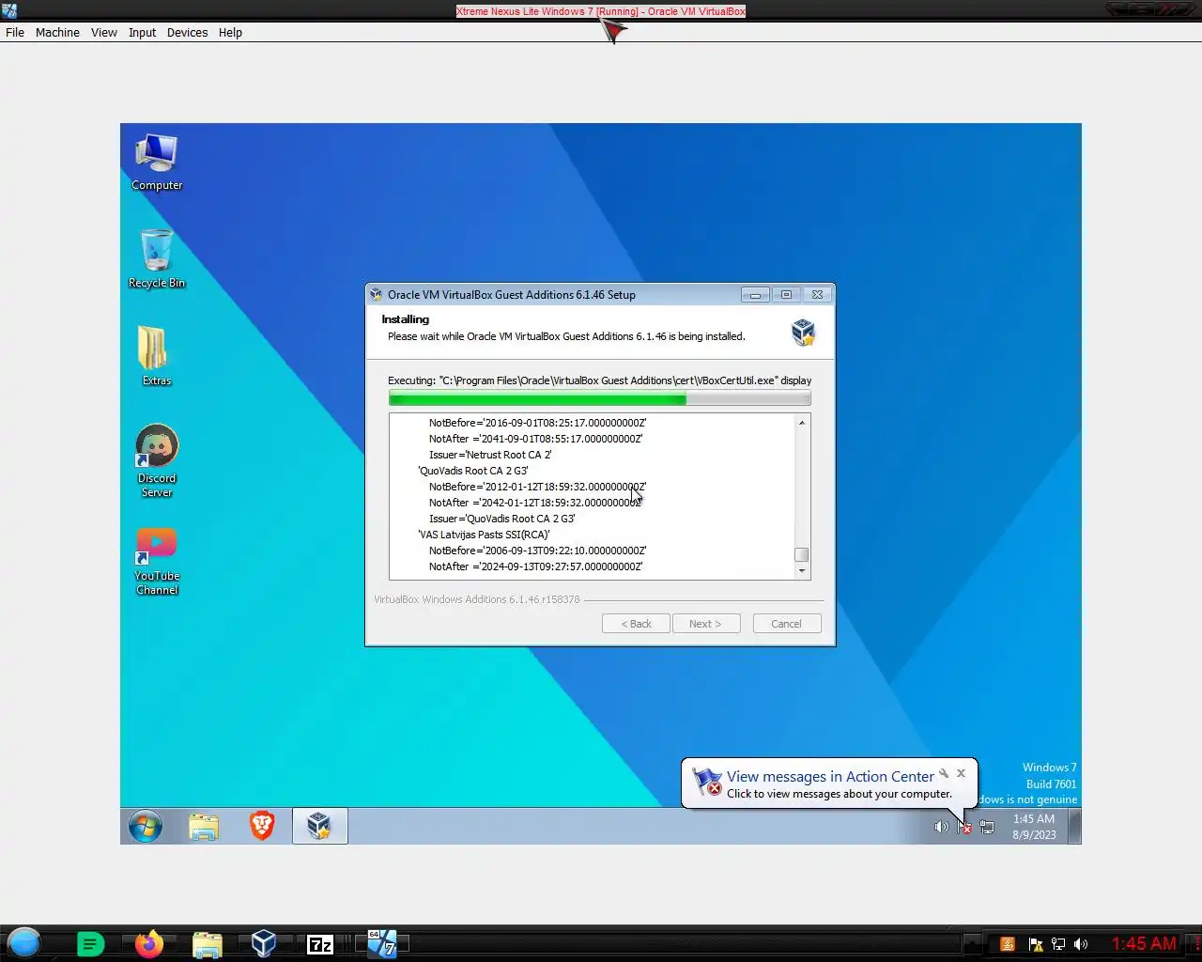This screenshot has width=1202, height=962.
Task: Click the guest clock showing 1:45 AM
Action: (1034, 827)
